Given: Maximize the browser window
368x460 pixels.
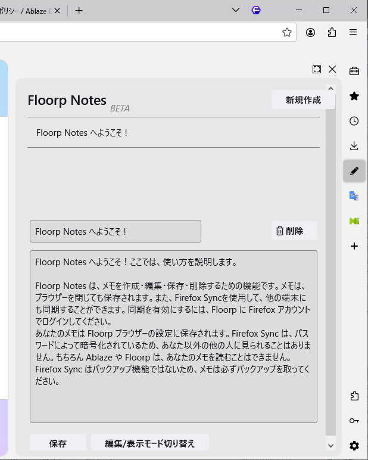Looking at the screenshot, I should click(x=326, y=10).
